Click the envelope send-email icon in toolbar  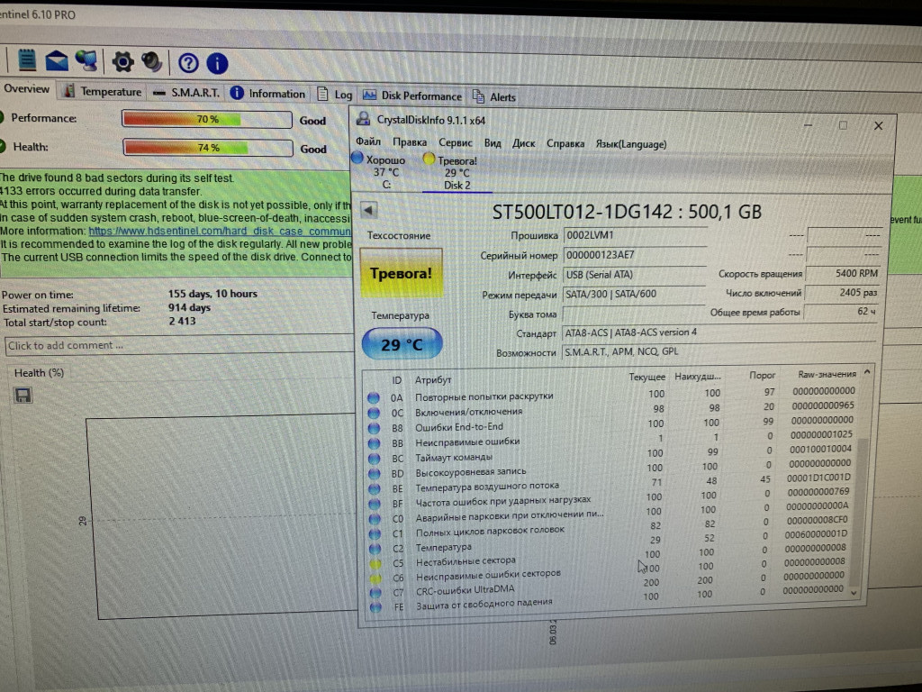pyautogui.click(x=57, y=60)
